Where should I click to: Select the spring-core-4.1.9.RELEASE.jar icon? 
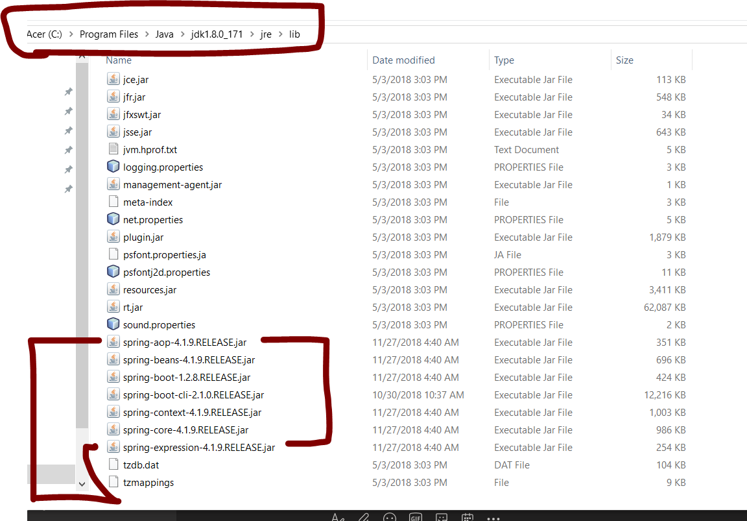coord(113,430)
